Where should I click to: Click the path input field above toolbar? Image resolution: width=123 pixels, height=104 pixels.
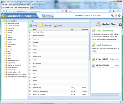(62, 21)
